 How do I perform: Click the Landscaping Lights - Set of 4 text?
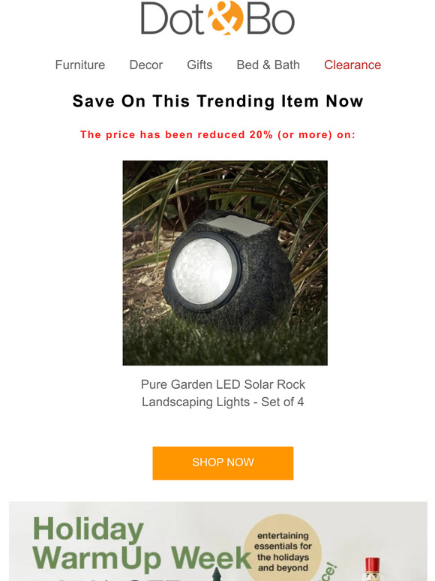click(223, 402)
